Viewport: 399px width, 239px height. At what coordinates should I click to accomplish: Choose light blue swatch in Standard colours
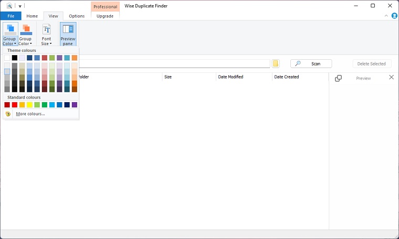click(52, 105)
